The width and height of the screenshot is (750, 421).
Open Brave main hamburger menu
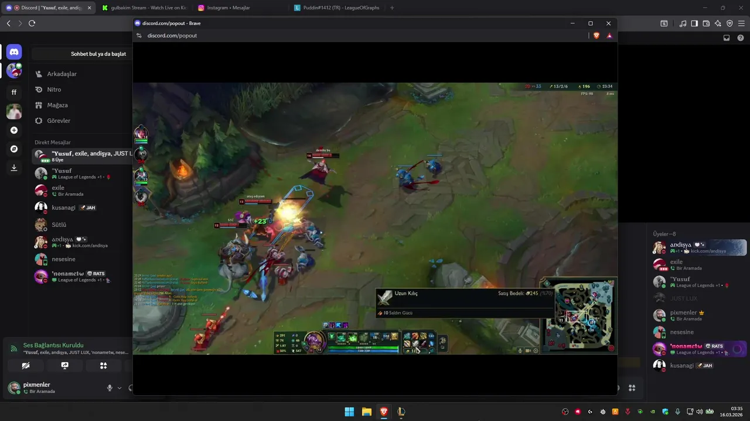741,23
